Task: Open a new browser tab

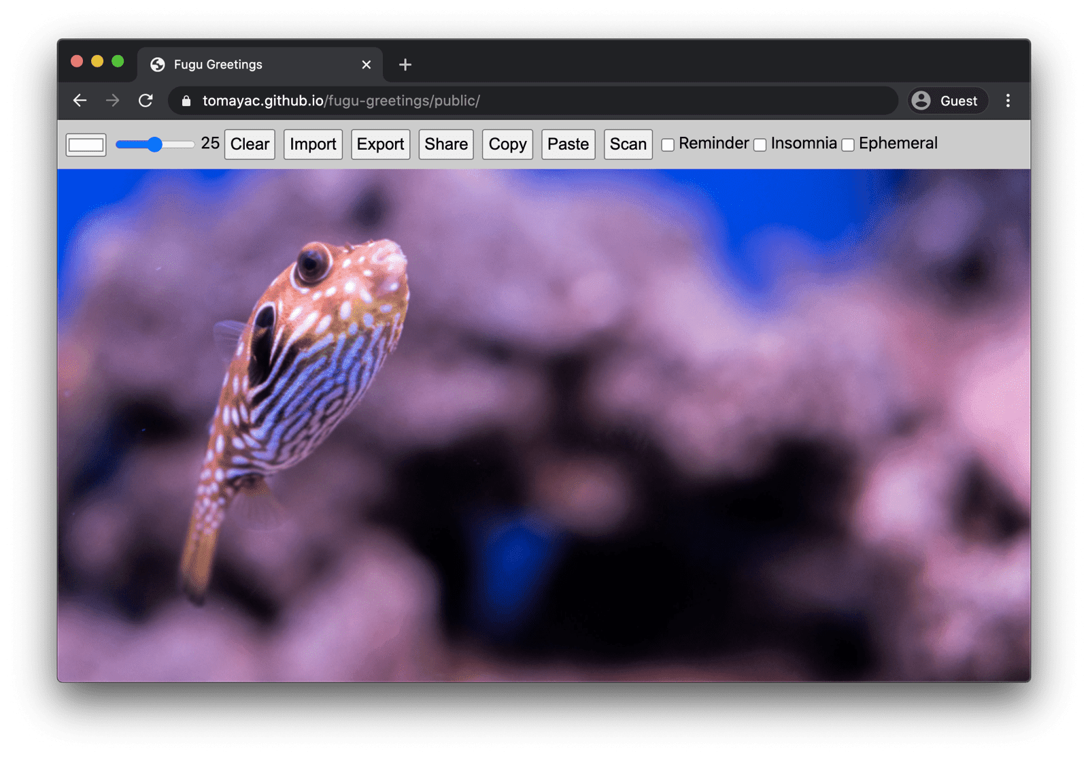Action: 405,64
